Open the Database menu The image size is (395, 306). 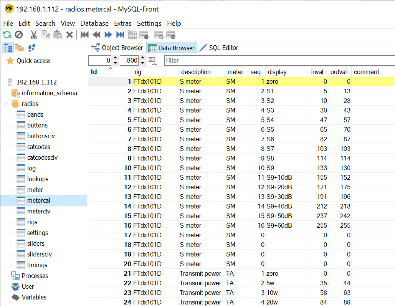(94, 23)
